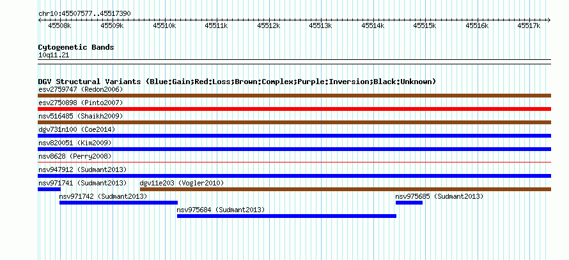This screenshot has width=569, height=260.
Task: Click the nsv8628 (Perry2008) label
Action: (75, 156)
